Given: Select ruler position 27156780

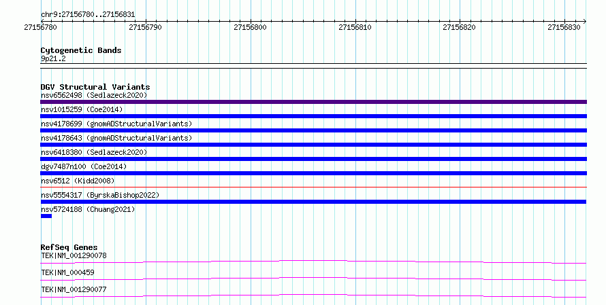Looking at the screenshot, I should click(x=40, y=27).
